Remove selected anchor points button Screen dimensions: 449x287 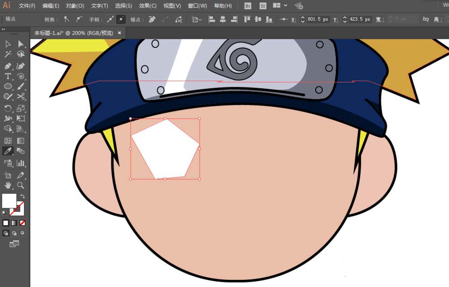click(x=152, y=19)
